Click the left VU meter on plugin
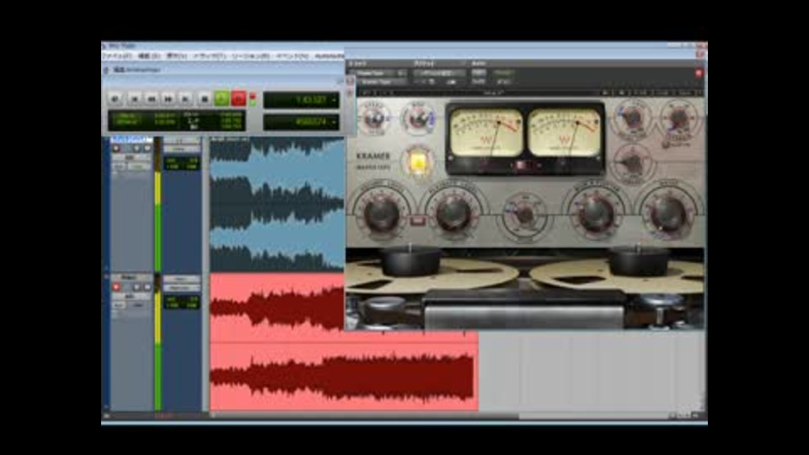 tap(486, 132)
